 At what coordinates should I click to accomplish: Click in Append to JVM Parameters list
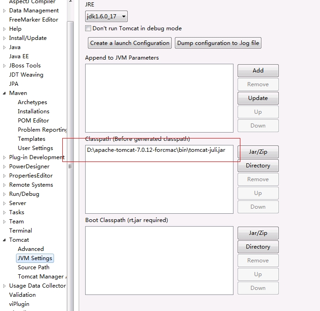pos(159,98)
